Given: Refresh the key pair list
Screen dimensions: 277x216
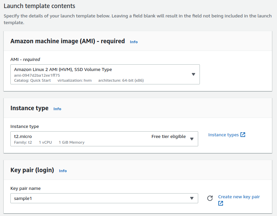Looking at the screenshot, I should coord(210,198).
